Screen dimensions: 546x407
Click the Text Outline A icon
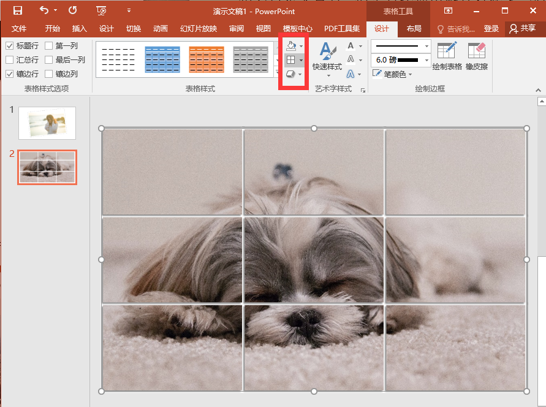351,59
